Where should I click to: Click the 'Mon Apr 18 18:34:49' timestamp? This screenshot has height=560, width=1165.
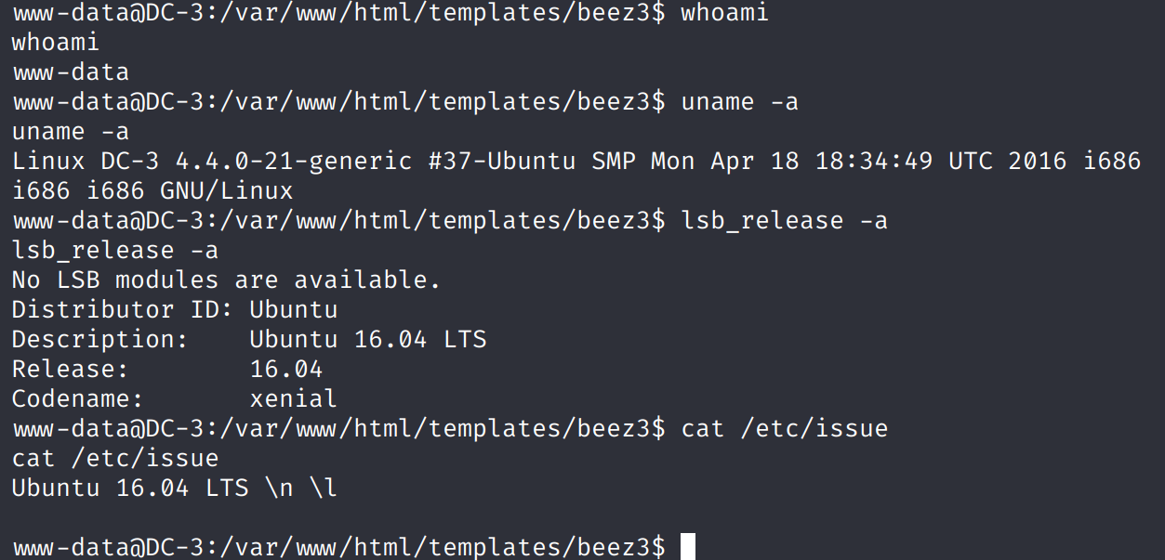coord(791,161)
